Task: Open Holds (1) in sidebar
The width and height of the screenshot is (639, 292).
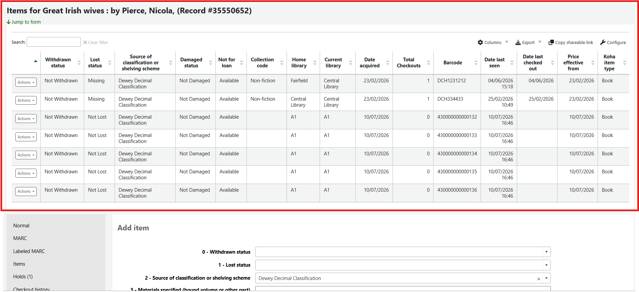Action: (23, 277)
